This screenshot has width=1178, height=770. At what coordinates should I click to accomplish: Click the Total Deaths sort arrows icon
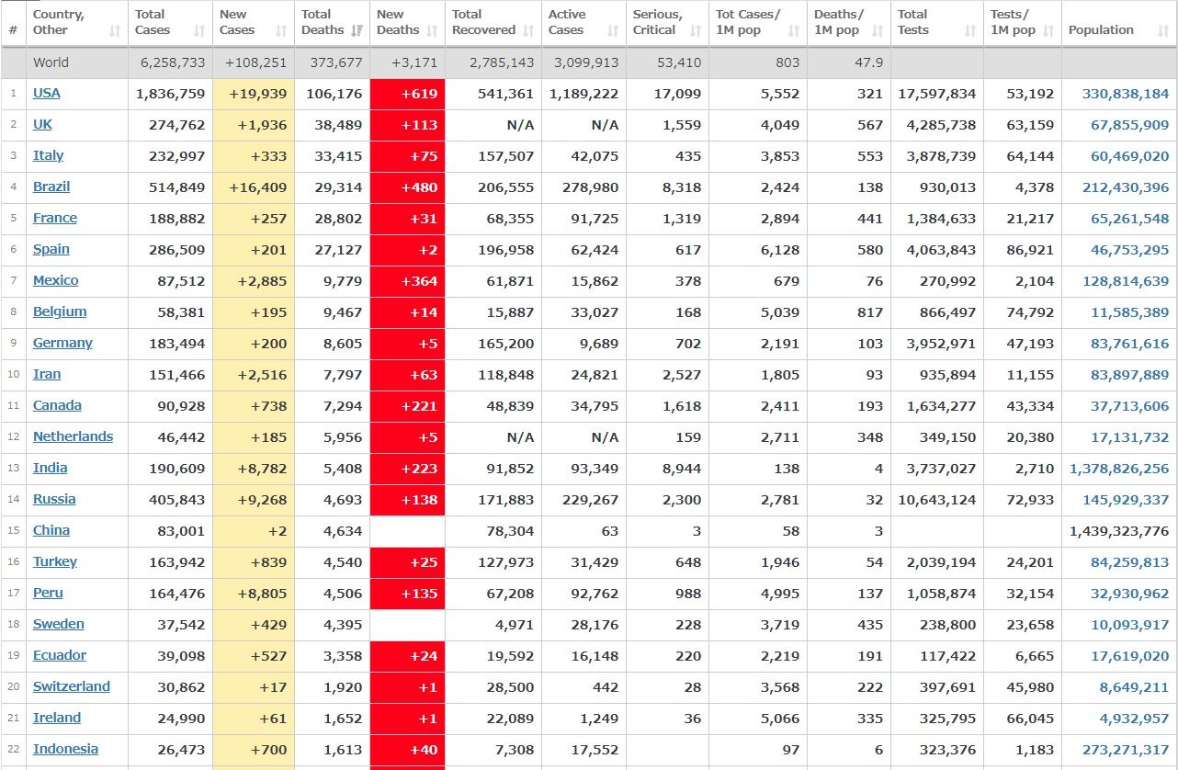(x=357, y=30)
